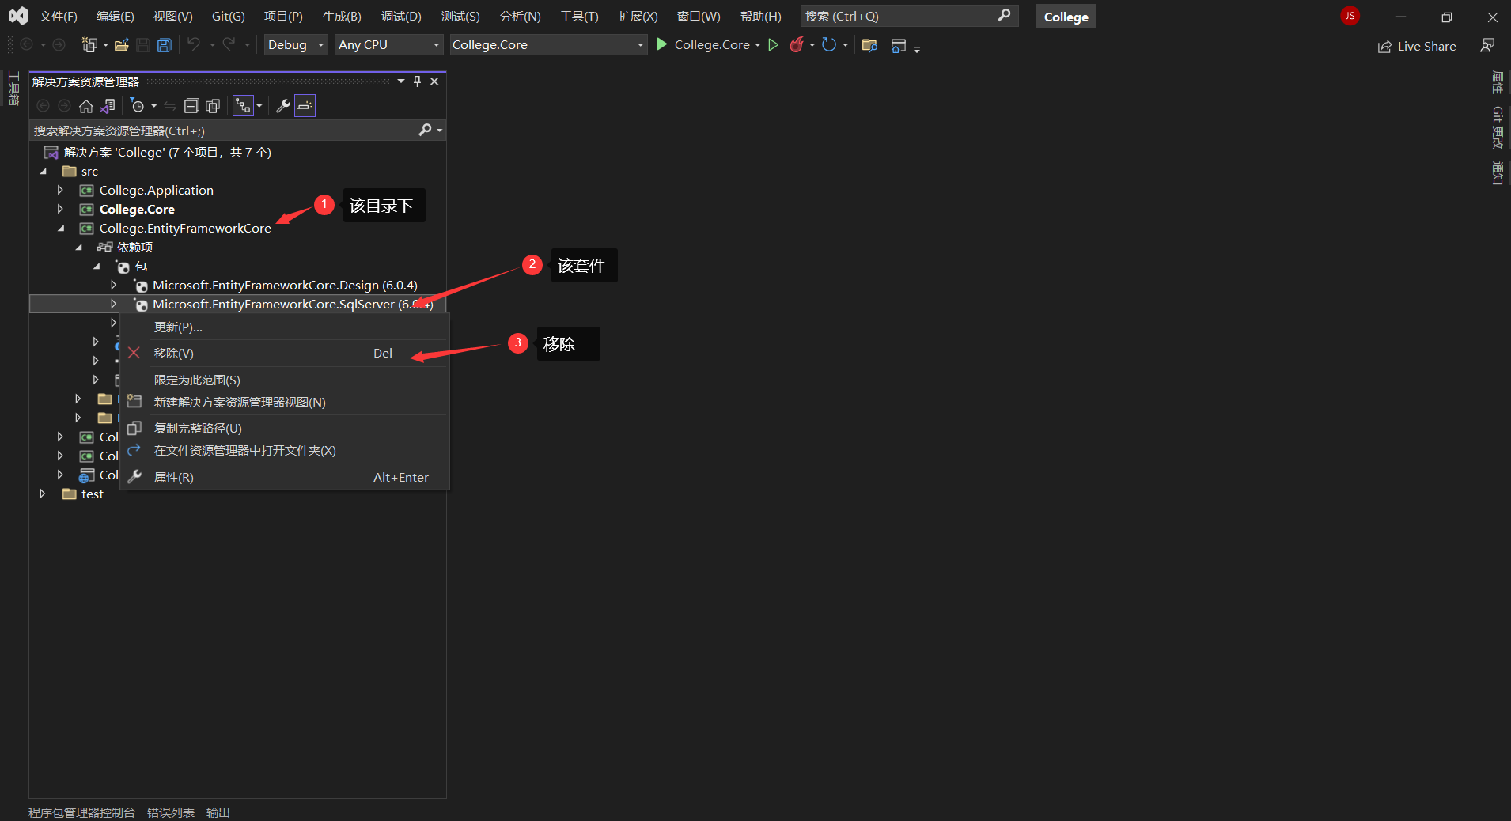
Task: Click the Hot Reload flame icon
Action: 797,44
